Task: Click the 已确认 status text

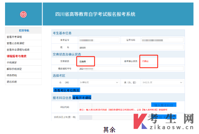Action: coord(145,61)
